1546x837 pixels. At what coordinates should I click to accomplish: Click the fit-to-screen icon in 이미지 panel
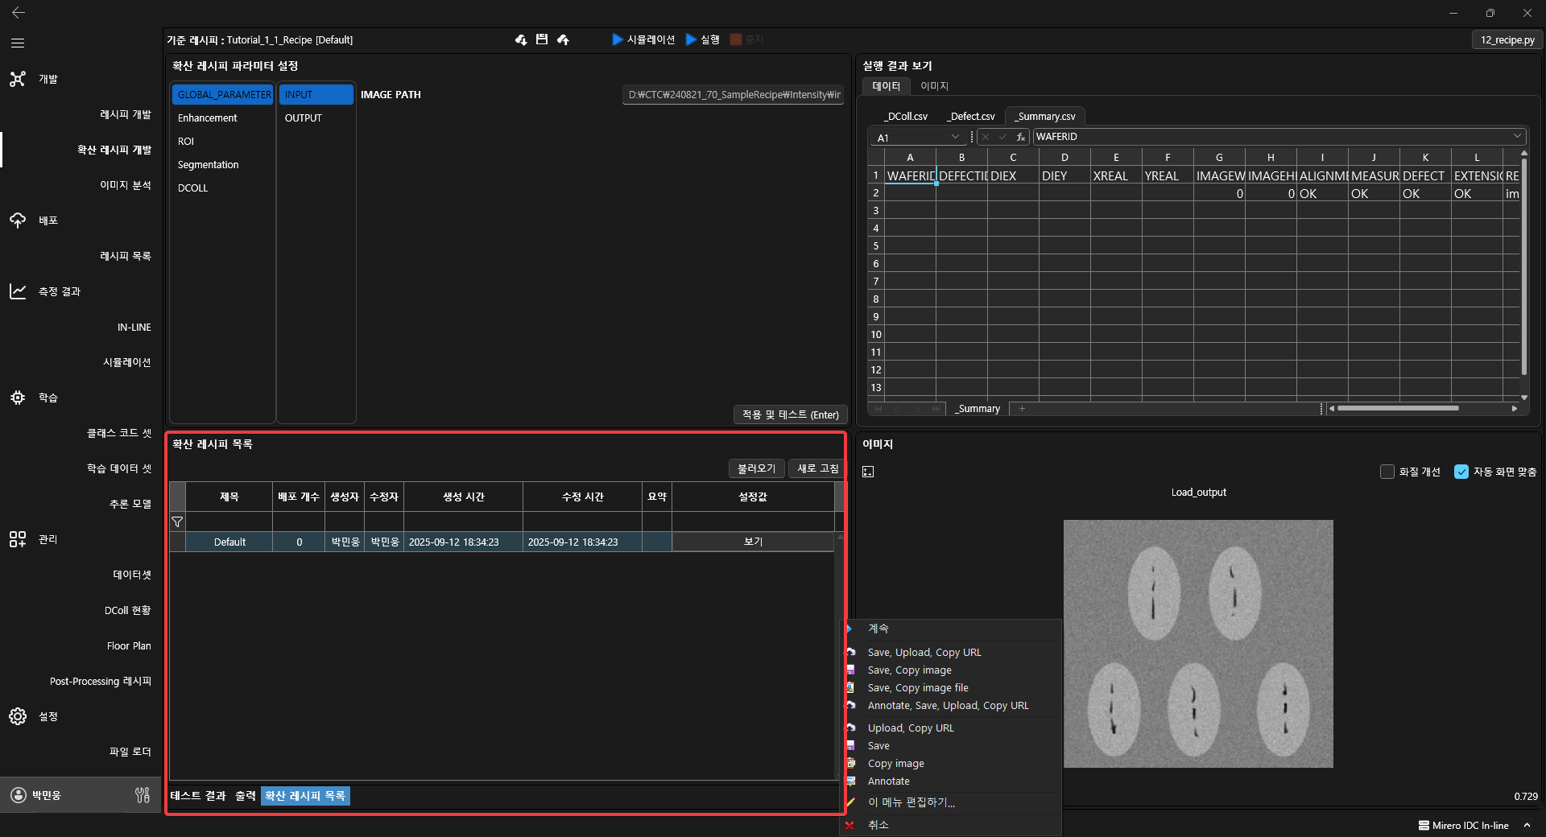(868, 472)
